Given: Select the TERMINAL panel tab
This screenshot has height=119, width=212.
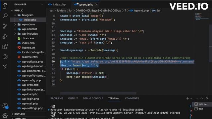Looking at the screenshot, I should coord(114,99).
